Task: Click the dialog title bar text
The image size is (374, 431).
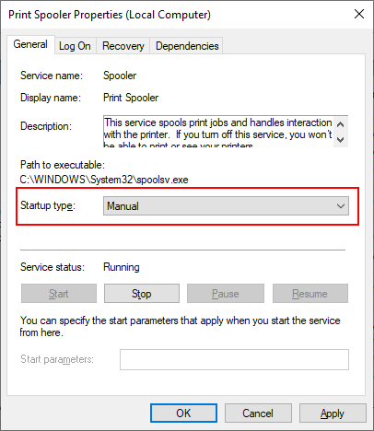Action: 110,15
